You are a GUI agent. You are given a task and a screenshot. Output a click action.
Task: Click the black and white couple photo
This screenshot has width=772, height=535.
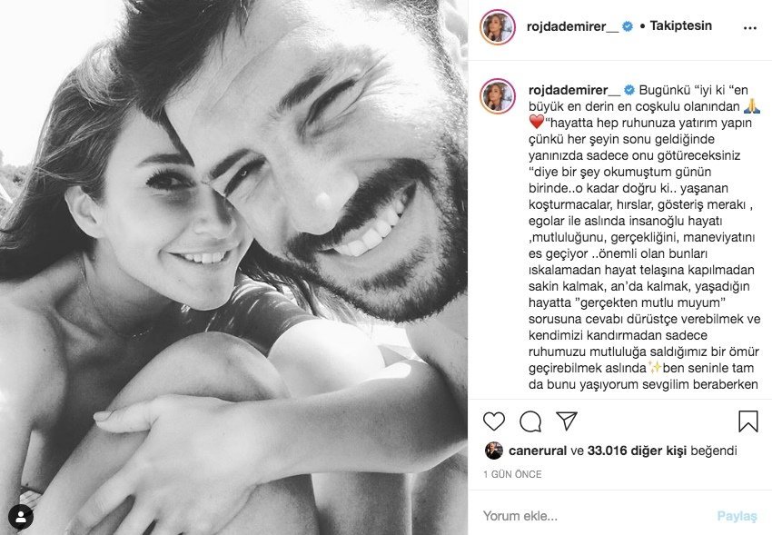pyautogui.click(x=233, y=267)
